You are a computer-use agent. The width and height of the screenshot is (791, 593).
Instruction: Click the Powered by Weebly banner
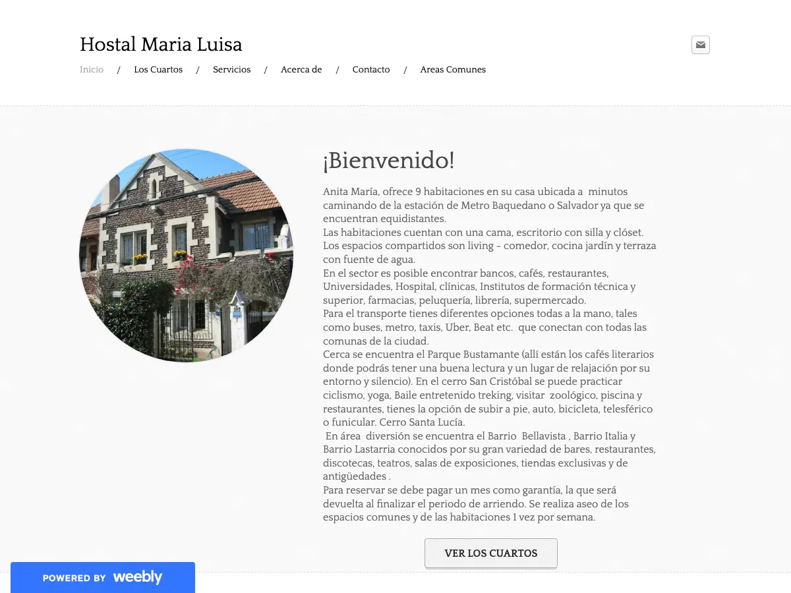coord(103,577)
